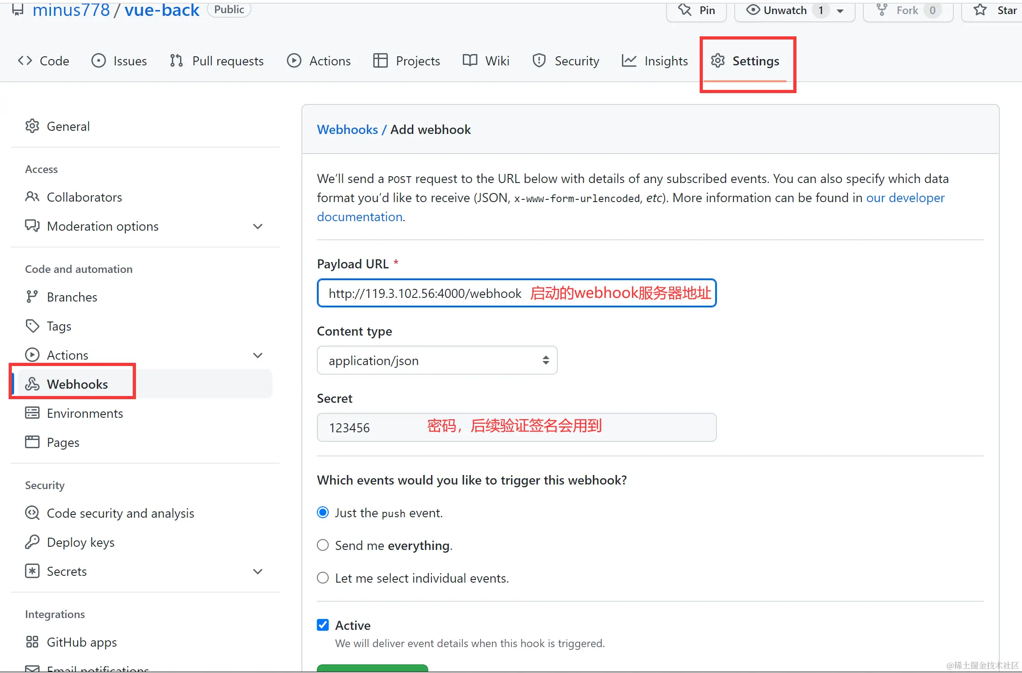
Task: Expand the Moderation options chevron
Action: click(258, 226)
